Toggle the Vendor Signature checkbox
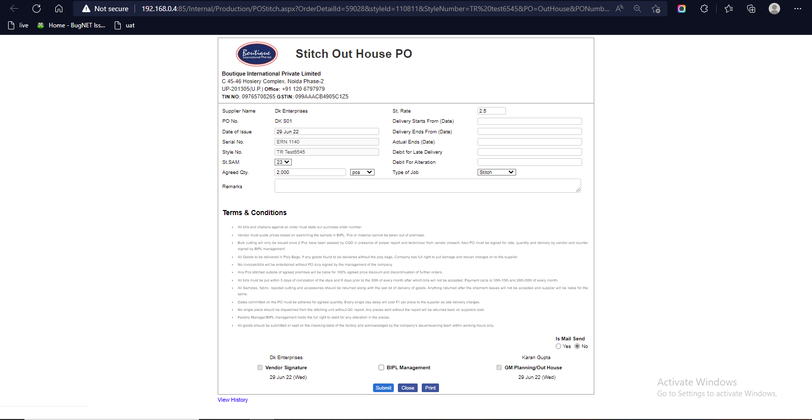Screen dimensions: 812x420 (260, 368)
